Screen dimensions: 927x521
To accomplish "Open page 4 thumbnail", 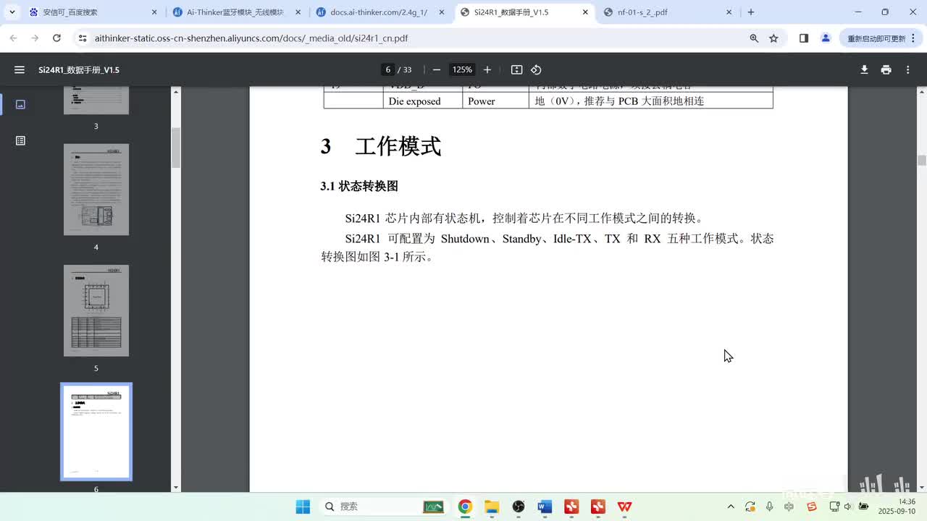I will [96, 190].
